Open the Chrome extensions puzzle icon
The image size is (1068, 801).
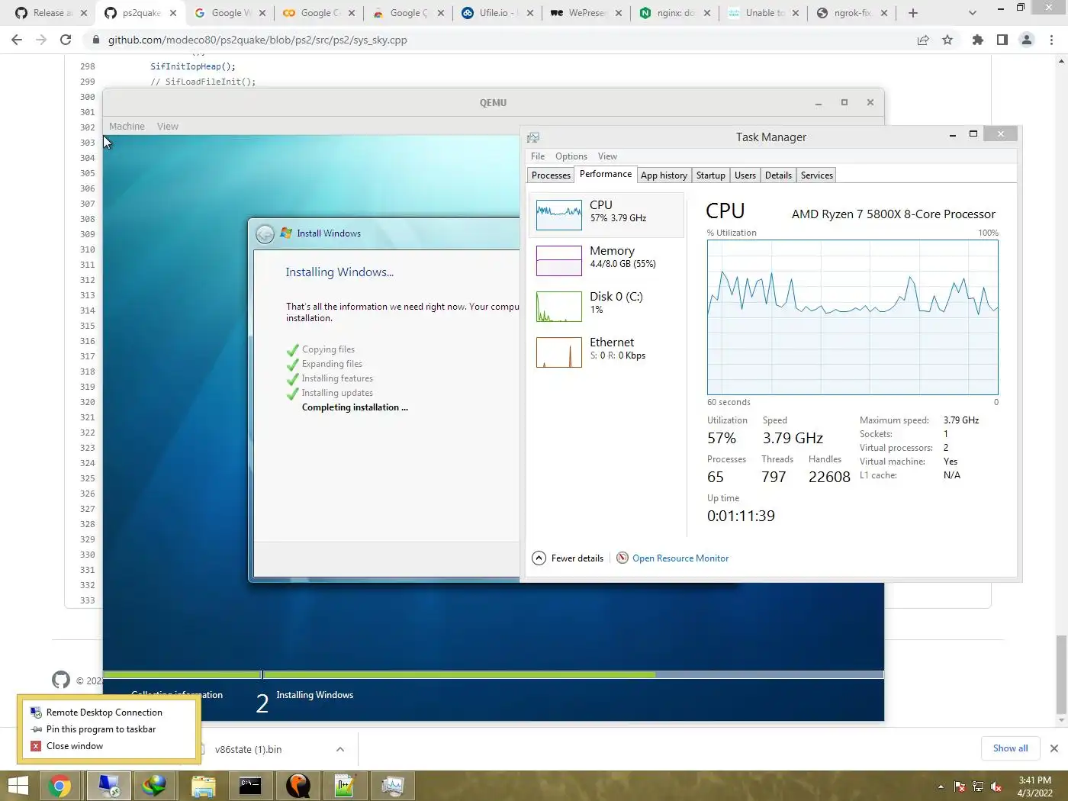(978, 40)
